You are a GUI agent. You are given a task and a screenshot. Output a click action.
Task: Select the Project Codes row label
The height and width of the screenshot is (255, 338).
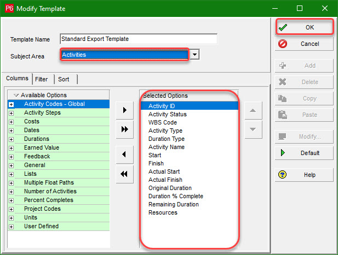coord(42,209)
